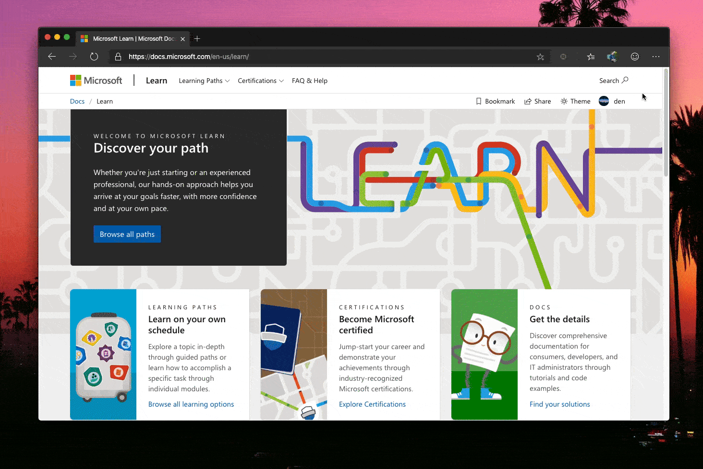Image resolution: width=703 pixels, height=469 pixels.
Task: Click the paper character Docs card image
Action: pyautogui.click(x=485, y=354)
